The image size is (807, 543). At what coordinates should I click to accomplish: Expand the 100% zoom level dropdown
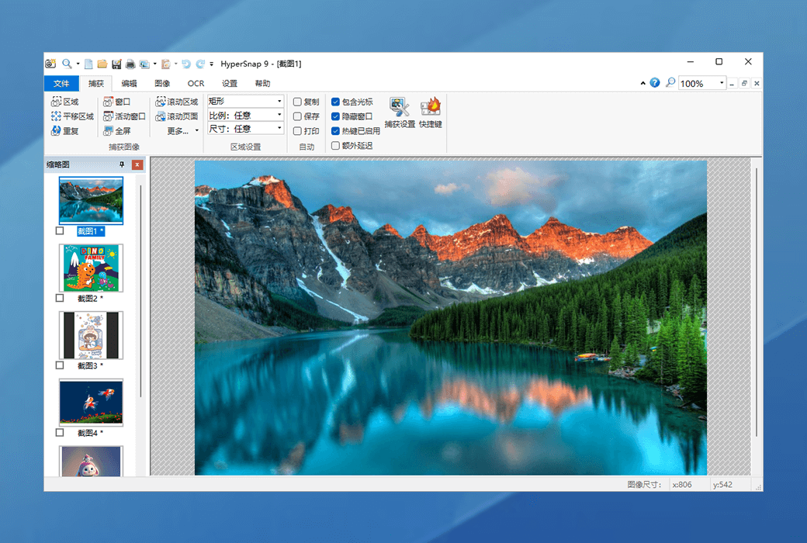[722, 83]
